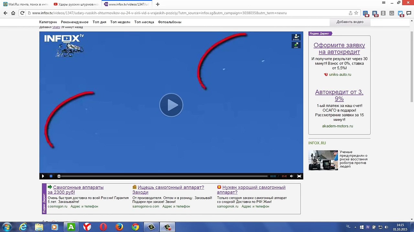Open the Топ дня section
Screen dimensions: 414x232
pyautogui.click(x=99, y=22)
